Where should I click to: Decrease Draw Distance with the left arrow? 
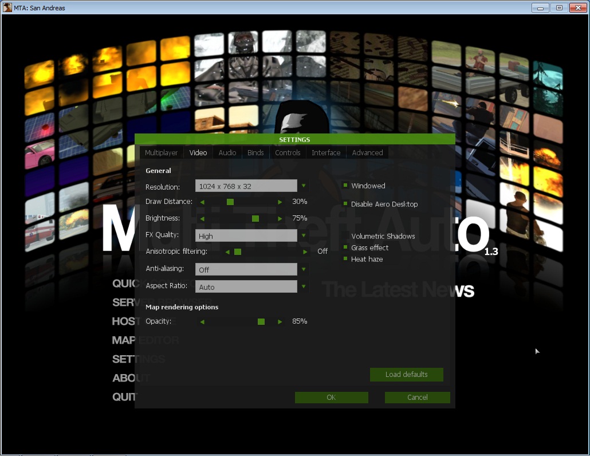[202, 202]
